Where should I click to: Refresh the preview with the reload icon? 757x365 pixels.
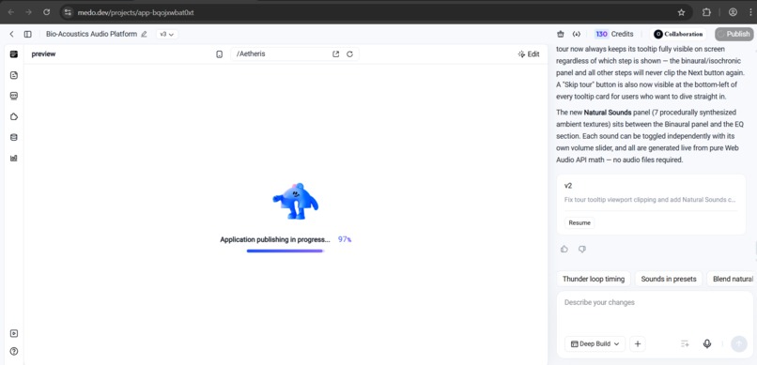tap(350, 54)
